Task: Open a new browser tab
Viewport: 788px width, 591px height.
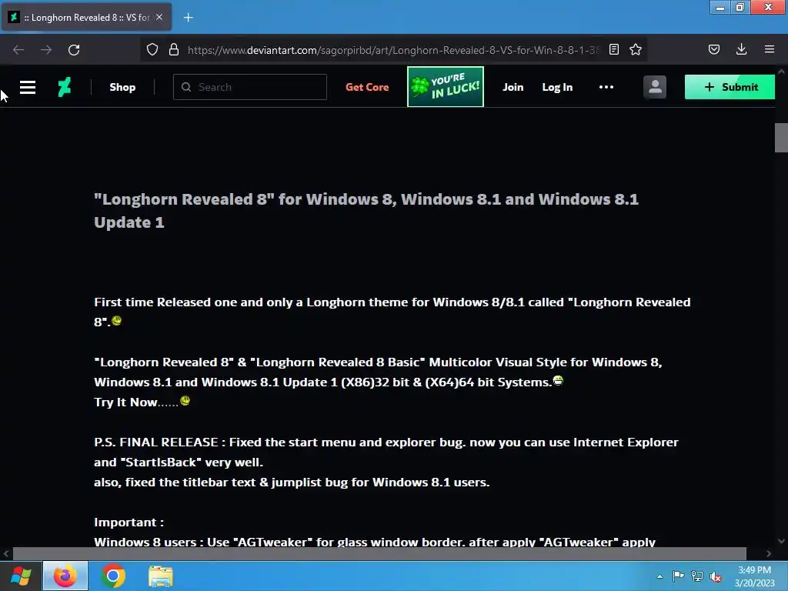Action: (189, 18)
